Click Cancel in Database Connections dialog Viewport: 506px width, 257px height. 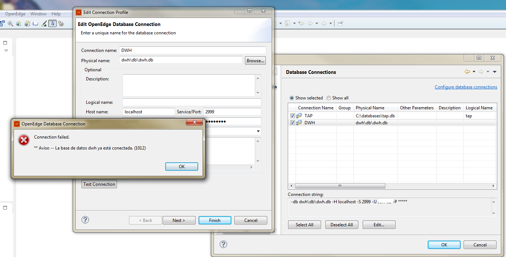point(480,245)
